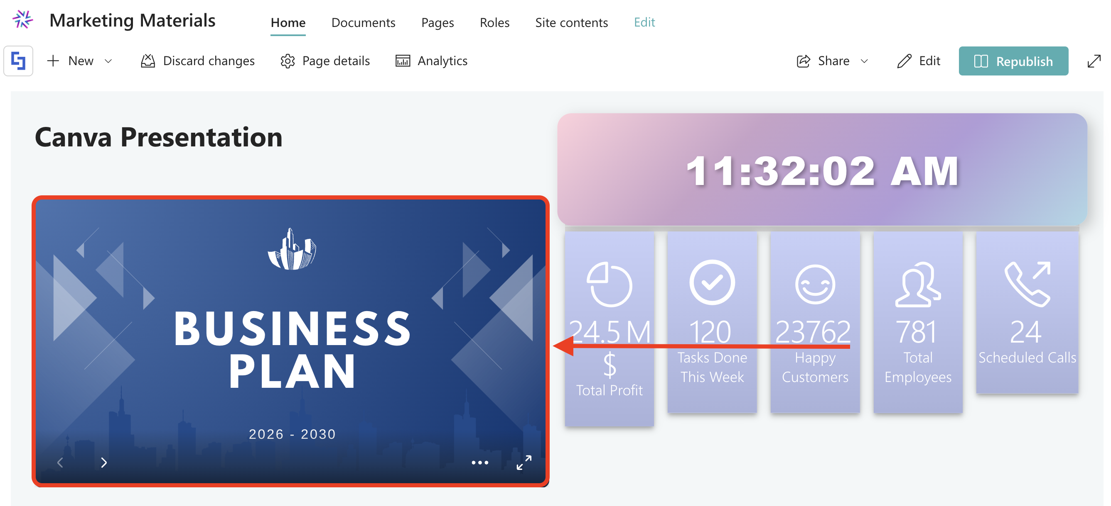Click Tasks Done checkmark icon
This screenshot has height=506, width=1111.
point(712,282)
